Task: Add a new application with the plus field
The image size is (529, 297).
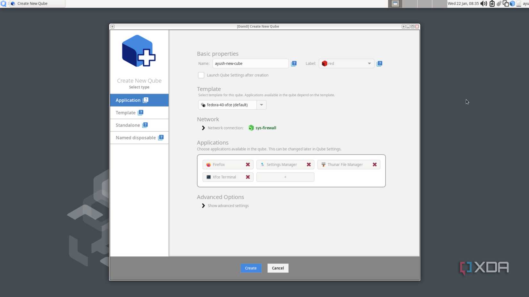Action: click(x=285, y=177)
